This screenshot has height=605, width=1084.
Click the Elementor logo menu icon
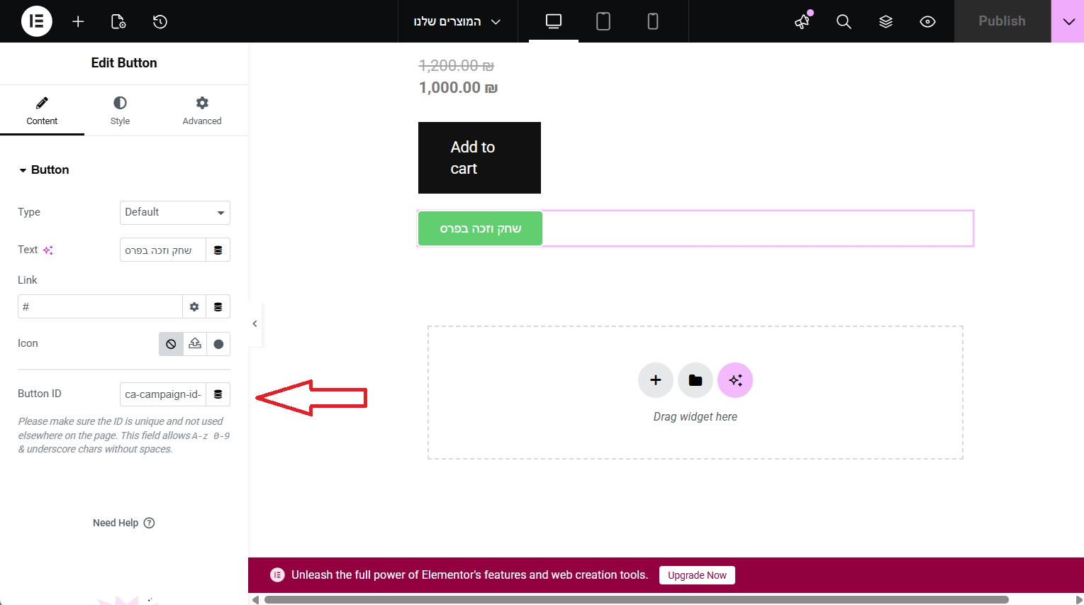pyautogui.click(x=36, y=21)
